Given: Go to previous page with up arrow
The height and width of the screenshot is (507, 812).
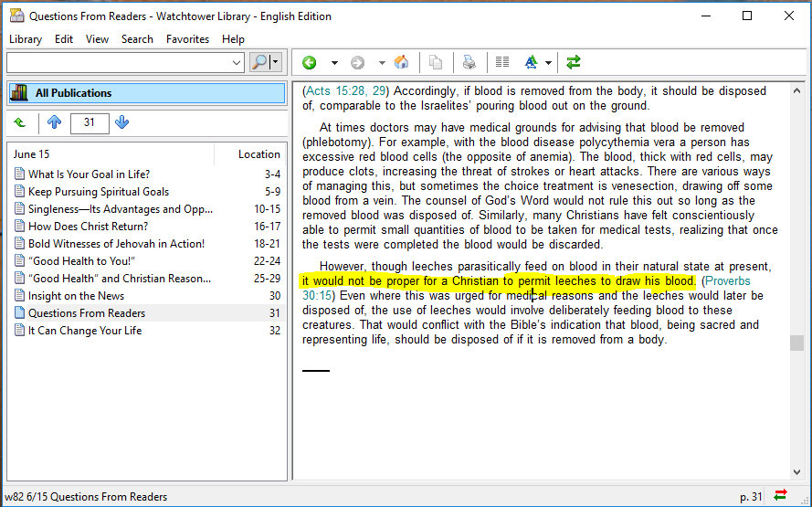Looking at the screenshot, I should click(x=54, y=122).
